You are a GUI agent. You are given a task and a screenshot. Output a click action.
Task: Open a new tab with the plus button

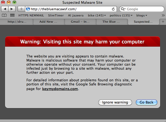click(x=163, y=22)
